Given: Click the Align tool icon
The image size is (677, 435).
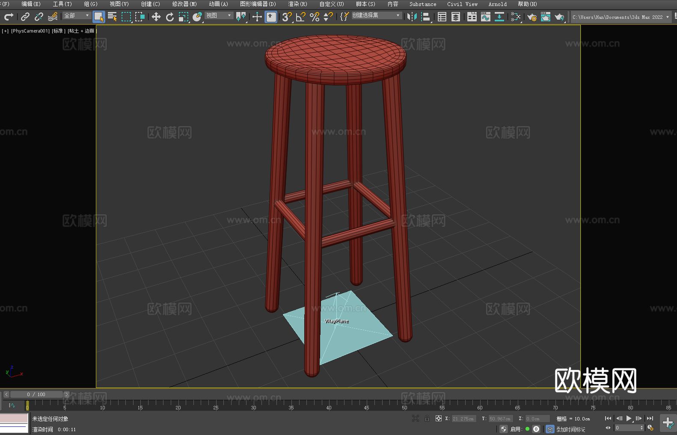Looking at the screenshot, I should coord(426,17).
